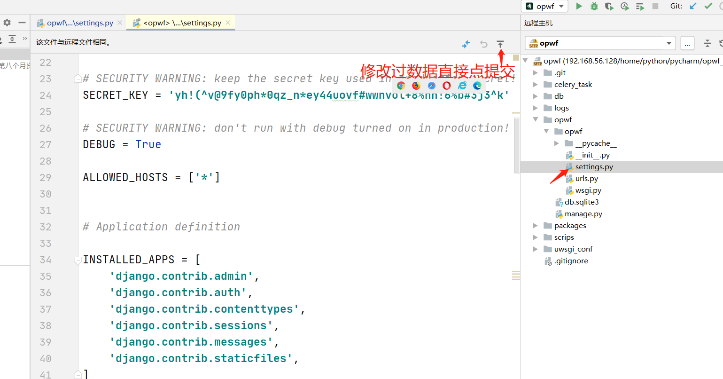Close the <opwf> \...\settings.py tab
This screenshot has height=379, width=723.
coord(228,23)
